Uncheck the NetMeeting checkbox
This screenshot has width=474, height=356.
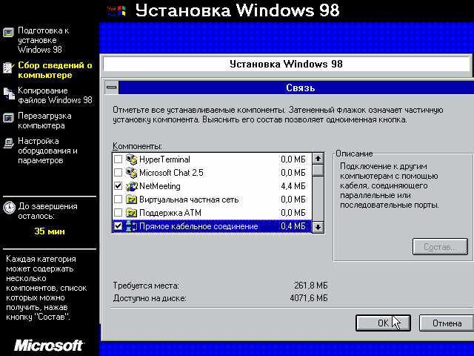point(118,186)
